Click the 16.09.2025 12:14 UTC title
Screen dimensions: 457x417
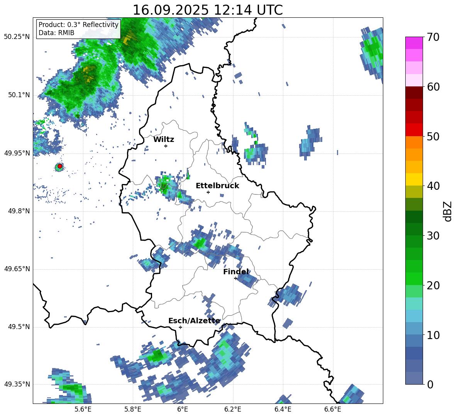click(x=208, y=10)
